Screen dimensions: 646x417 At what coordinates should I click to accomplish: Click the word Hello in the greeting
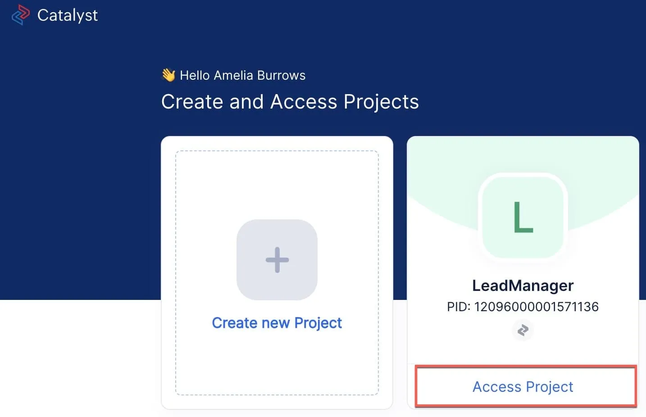195,75
